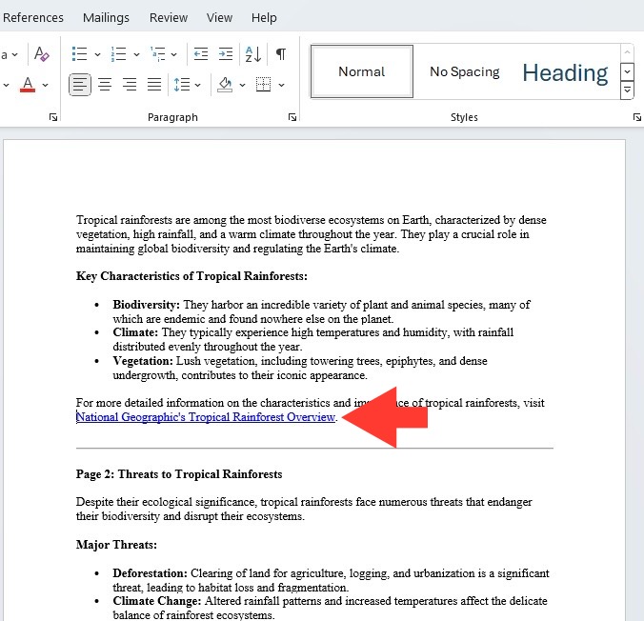
Task: Expand the Bullets library dropdown
Action: pyautogui.click(x=97, y=54)
